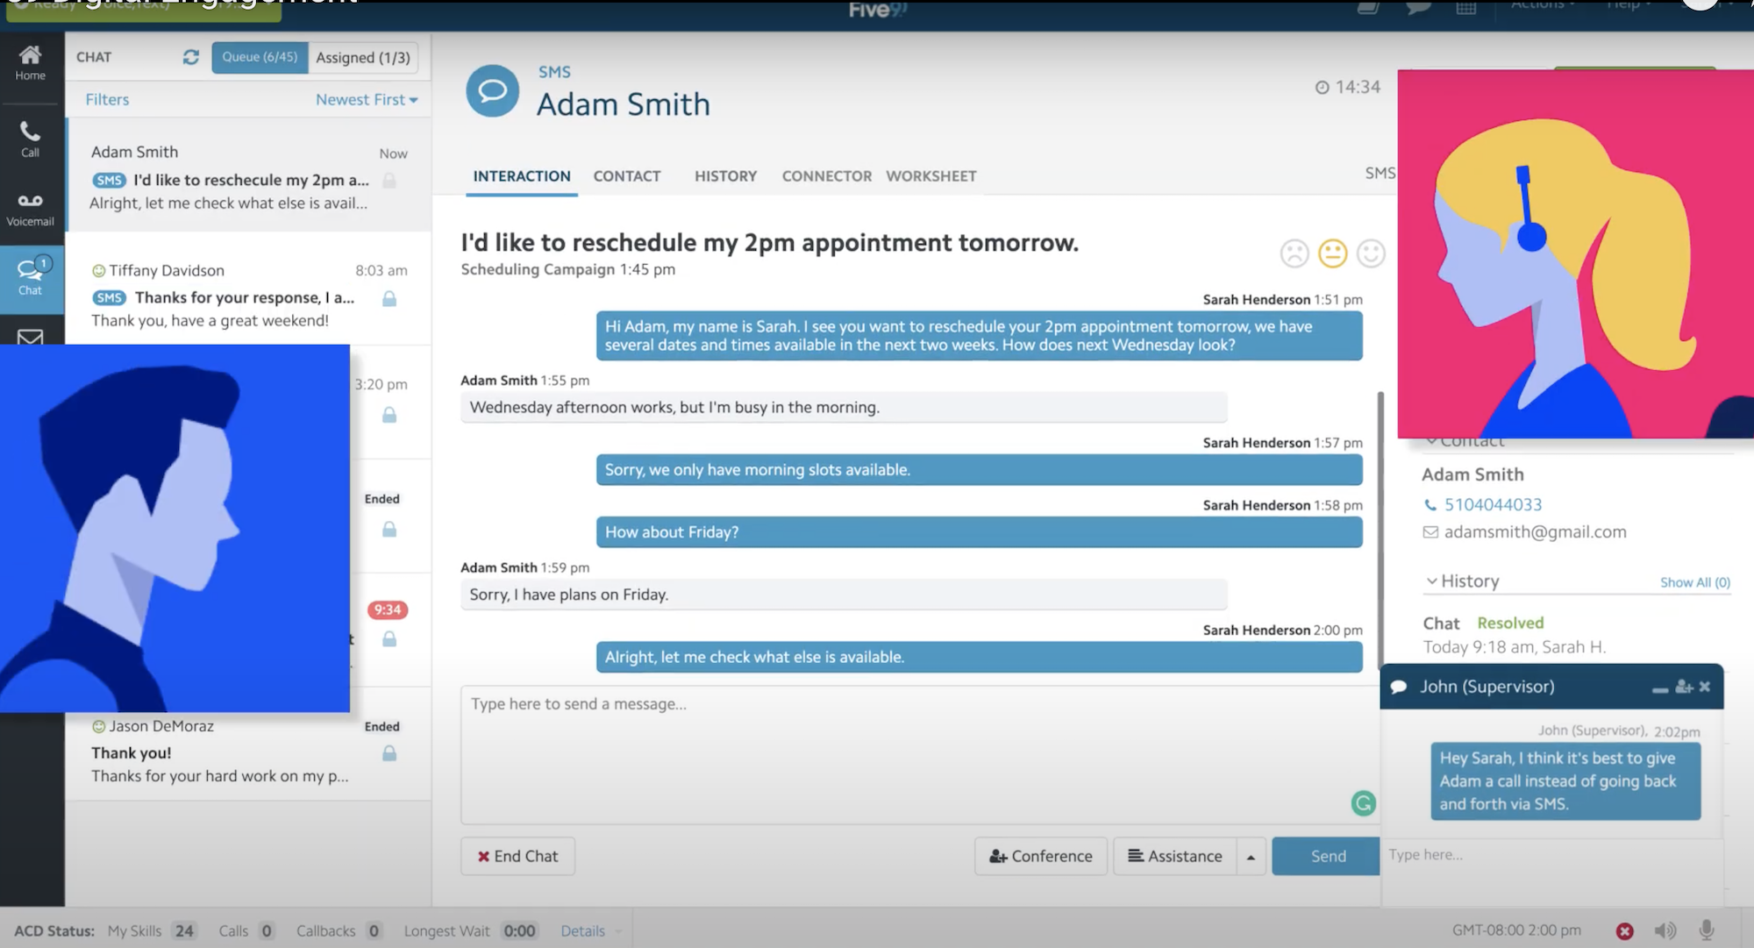Open the Home sidebar icon
1754x948 pixels.
[31, 62]
